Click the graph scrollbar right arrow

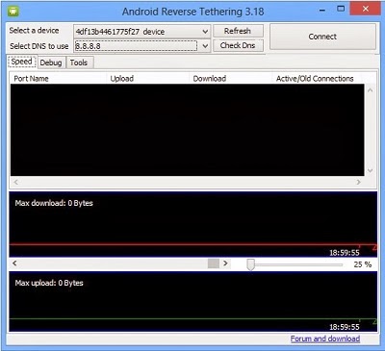click(225, 263)
